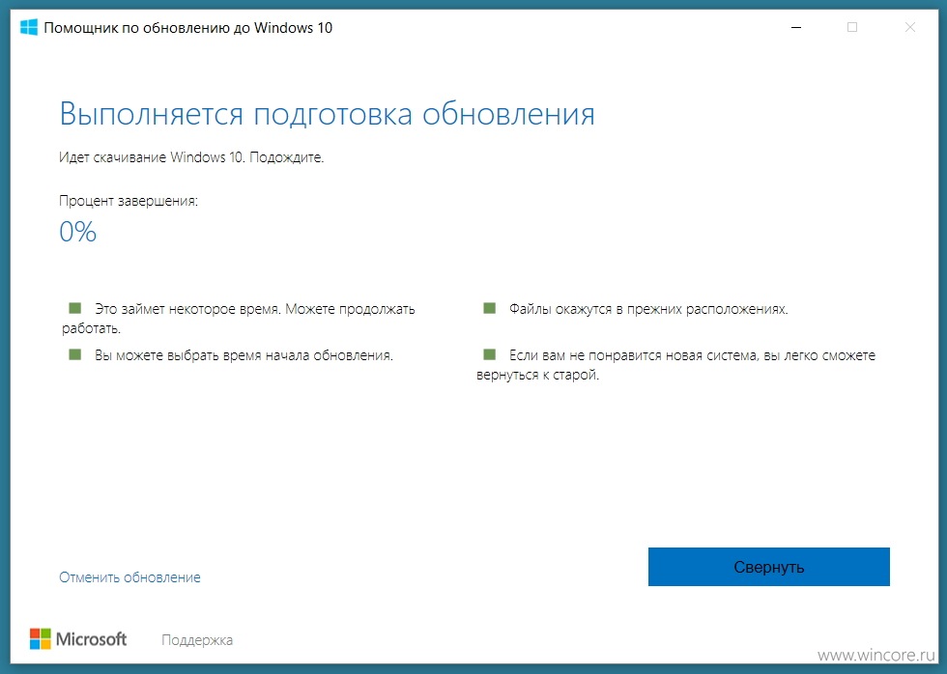Screen dimensions: 947x674
Task: Close the update assistant window
Action: 910,27
